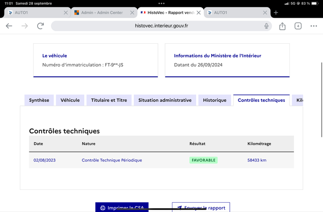Close the HistoVec tab
The image size is (323, 212).
click(x=199, y=13)
